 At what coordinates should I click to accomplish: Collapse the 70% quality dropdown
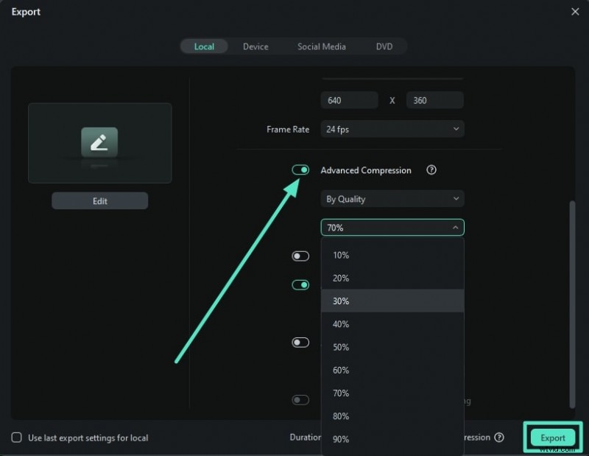[x=392, y=228]
